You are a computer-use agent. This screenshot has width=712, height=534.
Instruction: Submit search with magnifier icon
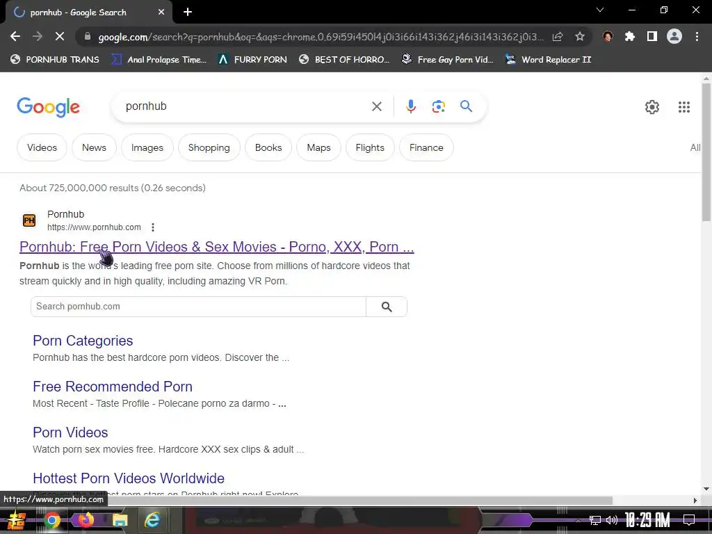point(466,106)
